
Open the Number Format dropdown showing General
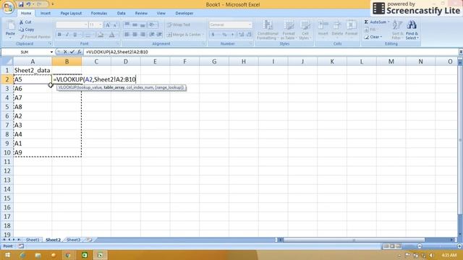[x=250, y=25]
